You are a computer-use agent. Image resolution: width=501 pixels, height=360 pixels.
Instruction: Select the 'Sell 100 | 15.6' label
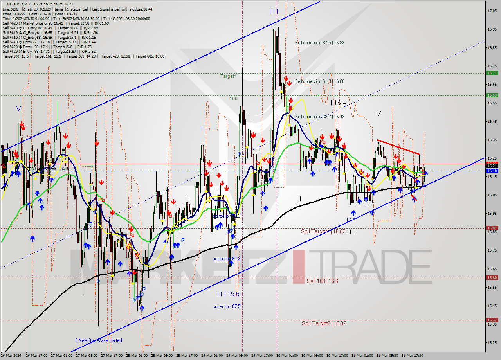coord(323,281)
